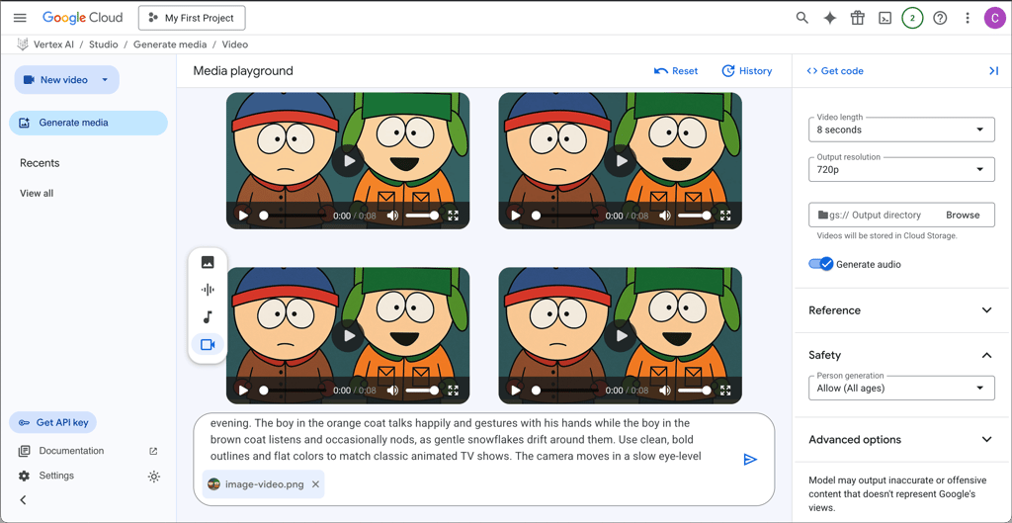Viewport: 1012px width, 523px height.
Task: Select the video camera mode icon
Action: (208, 344)
